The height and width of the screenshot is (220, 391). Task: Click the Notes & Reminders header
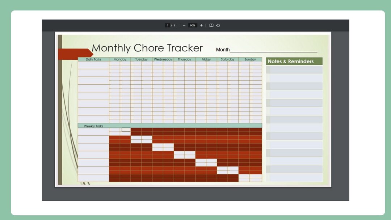coord(294,61)
